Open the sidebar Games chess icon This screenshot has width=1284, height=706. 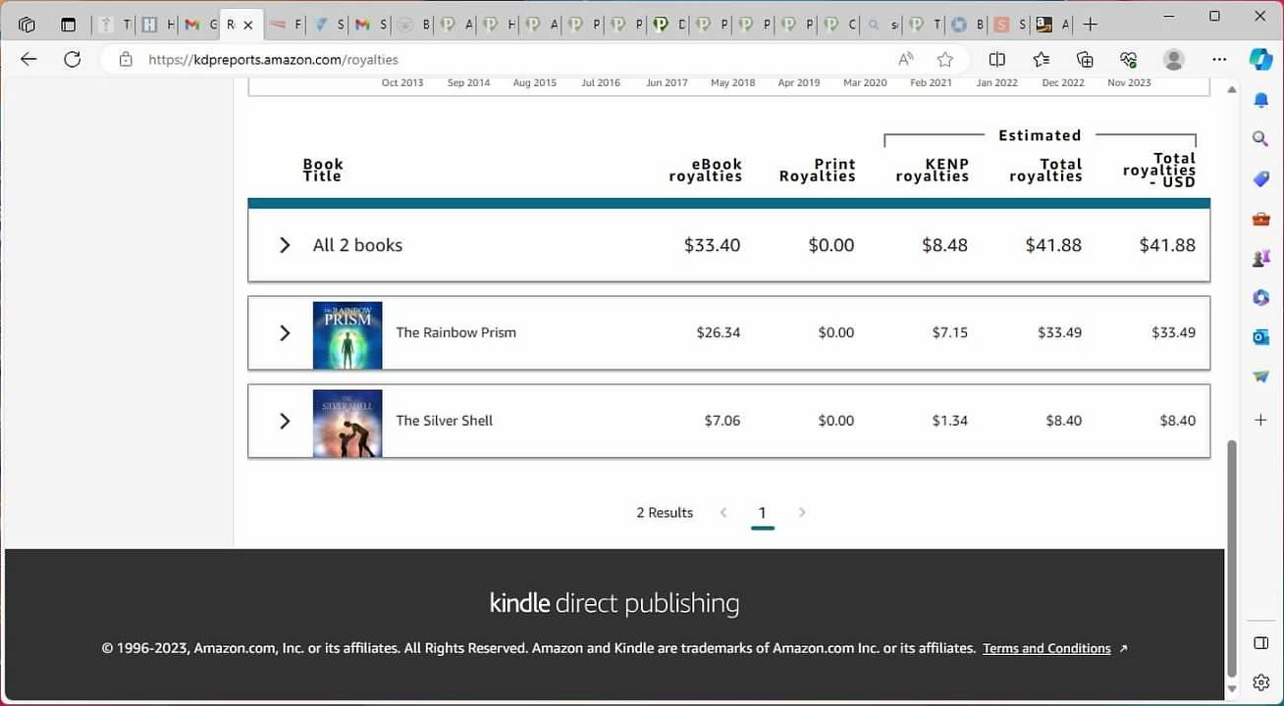pyautogui.click(x=1260, y=258)
